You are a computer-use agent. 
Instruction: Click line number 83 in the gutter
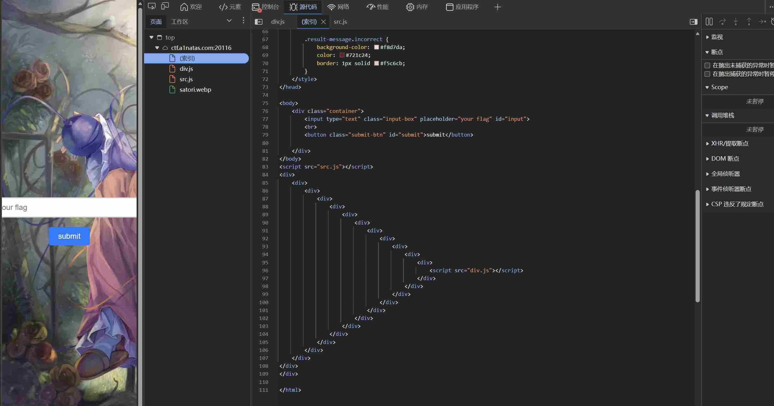pos(265,167)
